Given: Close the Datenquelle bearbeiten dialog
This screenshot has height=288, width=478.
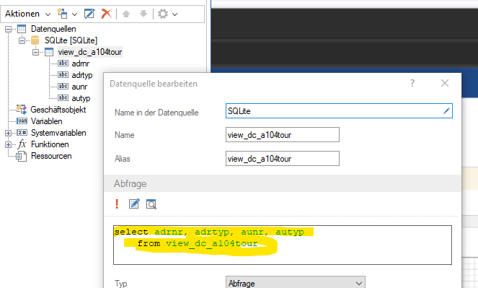Looking at the screenshot, I should 445,83.
